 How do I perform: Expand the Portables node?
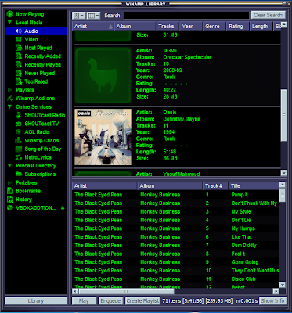(x=9, y=182)
